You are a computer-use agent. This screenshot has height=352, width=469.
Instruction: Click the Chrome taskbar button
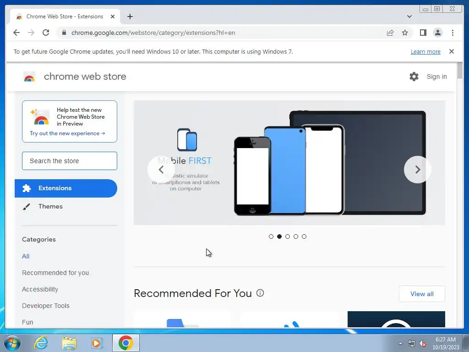tap(126, 343)
